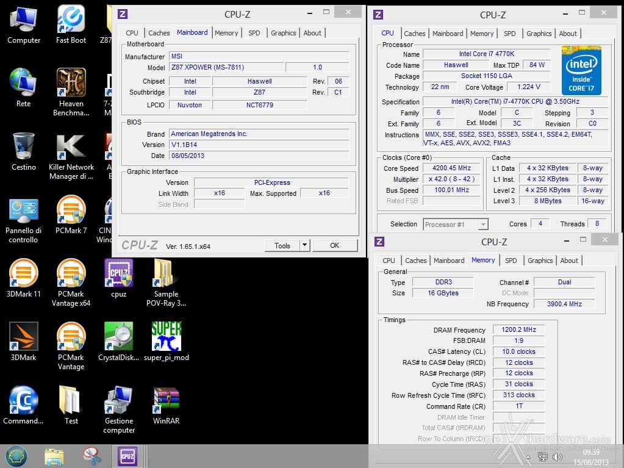Viewport: 624px width, 468px height.
Task: Launch CrystalDisk shortcut
Action: (x=118, y=342)
